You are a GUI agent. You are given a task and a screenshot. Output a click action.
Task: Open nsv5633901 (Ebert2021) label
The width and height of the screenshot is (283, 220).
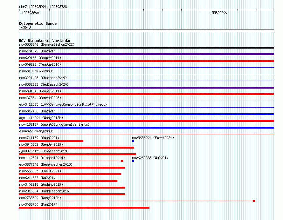click(153, 138)
